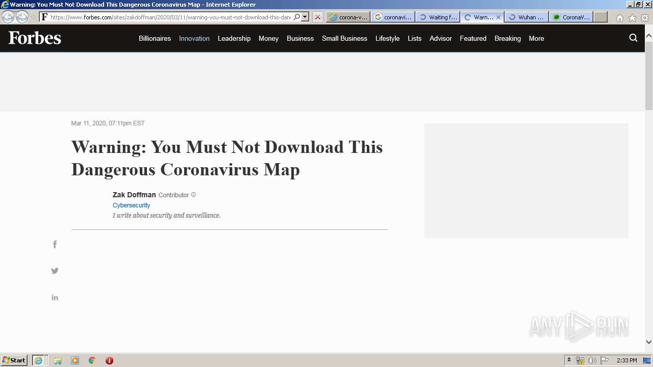This screenshot has height=367, width=653.
Task: Open Windows Explorer folder in taskbar
Action: click(x=58, y=360)
